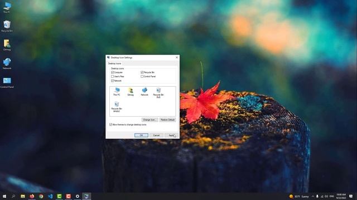Confirm with the OK button
Image resolution: width=357 pixels, height=200 pixels.
pyautogui.click(x=141, y=136)
